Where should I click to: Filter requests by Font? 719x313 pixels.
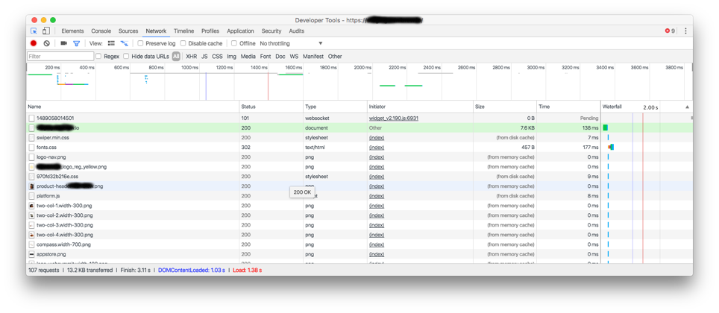tap(266, 57)
